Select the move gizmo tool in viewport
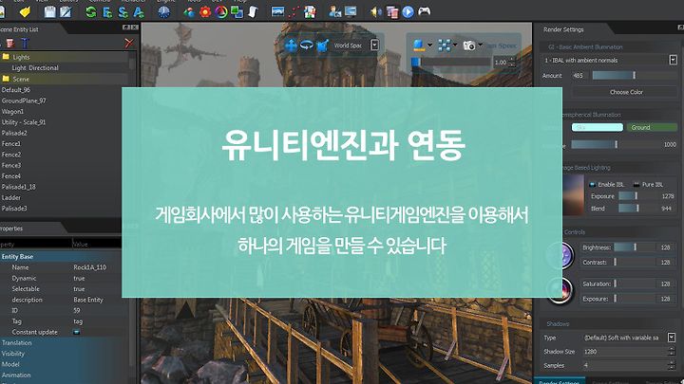 click(291, 45)
